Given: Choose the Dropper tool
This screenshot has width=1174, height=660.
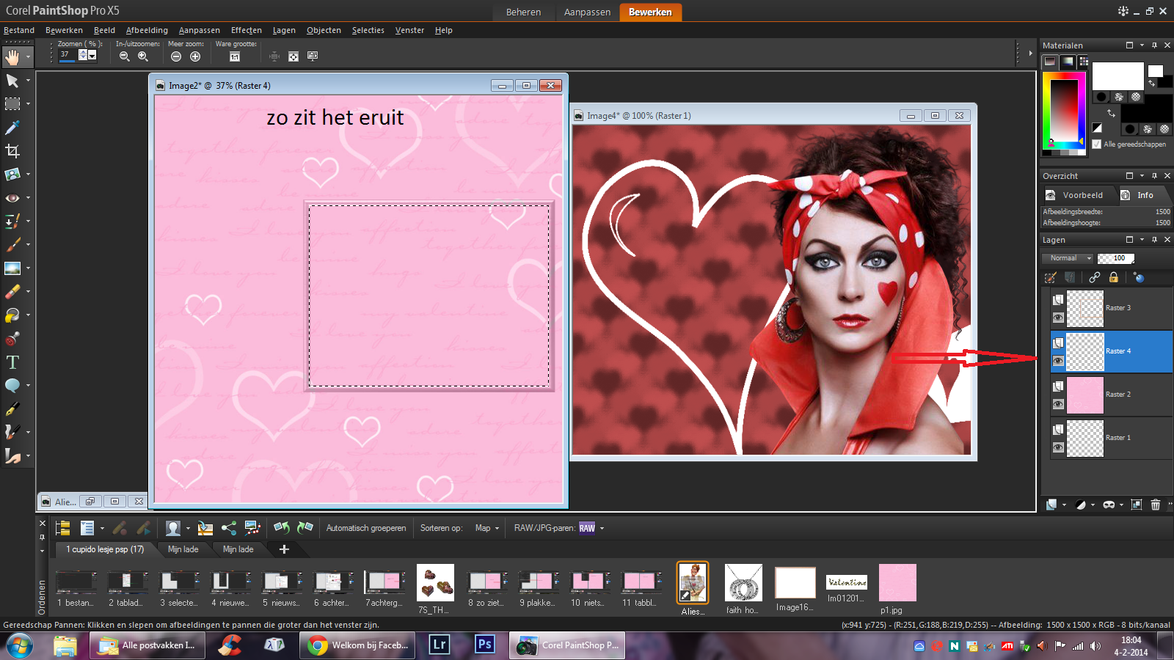Looking at the screenshot, I should (12, 128).
